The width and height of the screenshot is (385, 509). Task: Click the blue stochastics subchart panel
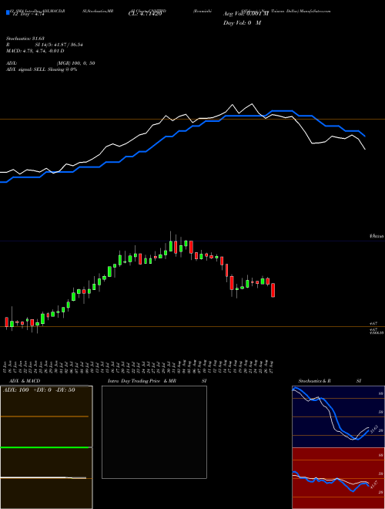(x=338, y=416)
